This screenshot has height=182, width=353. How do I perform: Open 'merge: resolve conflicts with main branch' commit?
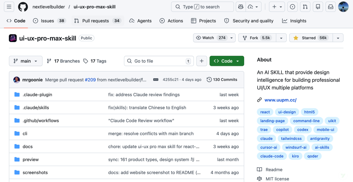(151, 133)
